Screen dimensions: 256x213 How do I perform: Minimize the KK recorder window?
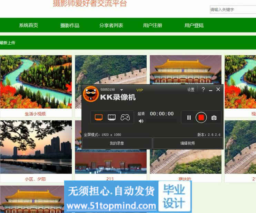pos(210,90)
